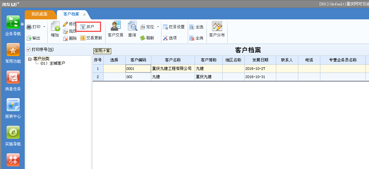The height and width of the screenshot is (169, 369).
Task: Open 报表中心 report icon in sidebar
Action: pyautogui.click(x=13, y=105)
